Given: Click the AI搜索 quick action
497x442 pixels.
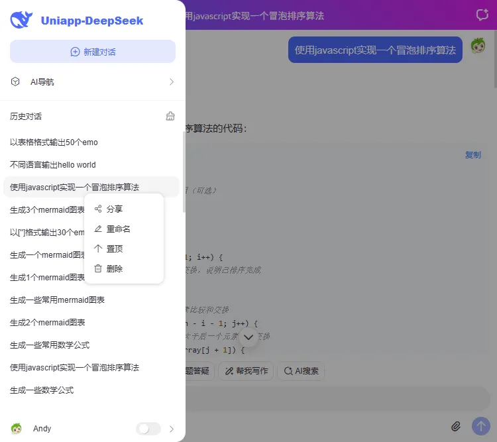Looking at the screenshot, I should click(301, 370).
